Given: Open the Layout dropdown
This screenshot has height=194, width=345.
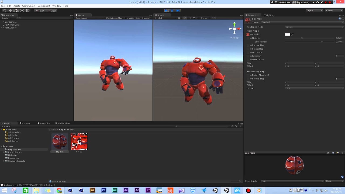Looking at the screenshot, I should (334, 11).
